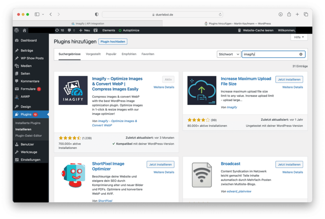Open Plugins in the sidebar
This screenshot has height=219, width=325.
(x=31, y=114)
